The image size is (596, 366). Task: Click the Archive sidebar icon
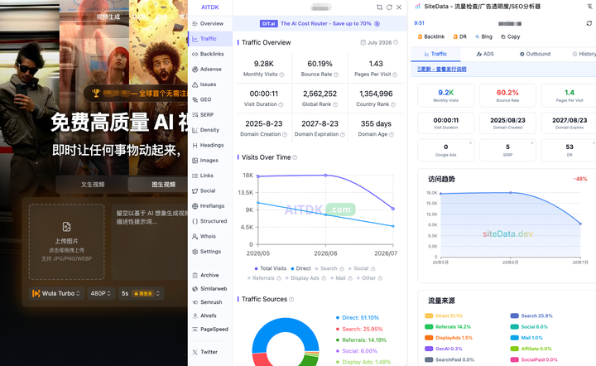[195, 275]
